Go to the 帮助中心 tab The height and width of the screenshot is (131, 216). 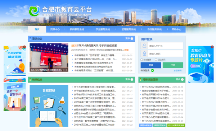point(176,29)
